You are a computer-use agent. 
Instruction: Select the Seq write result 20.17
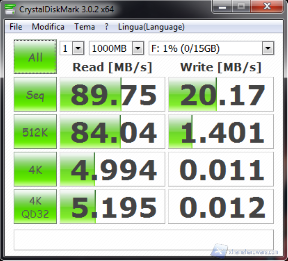pyautogui.click(x=221, y=94)
